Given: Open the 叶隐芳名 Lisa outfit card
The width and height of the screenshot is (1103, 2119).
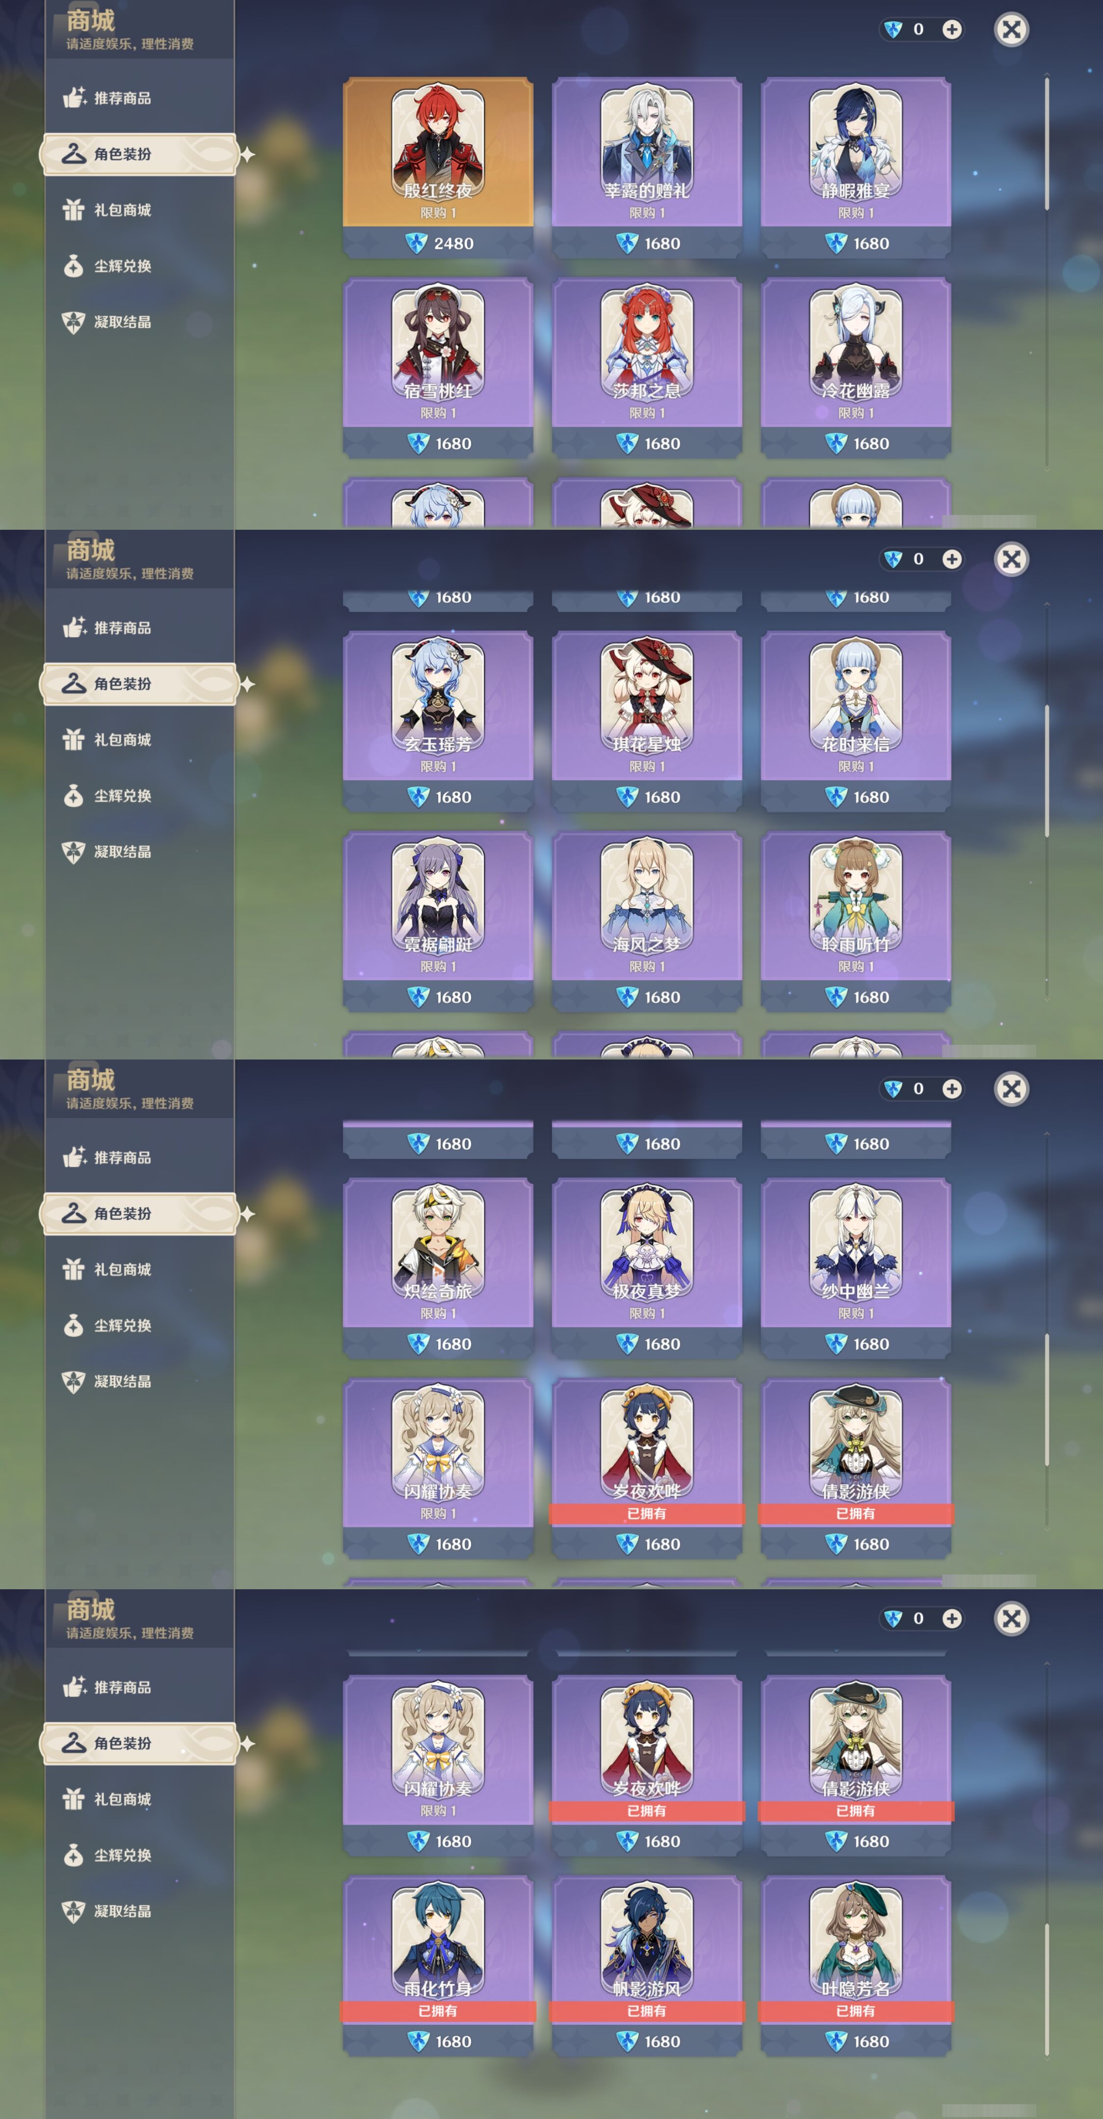Looking at the screenshot, I should tap(856, 1965).
